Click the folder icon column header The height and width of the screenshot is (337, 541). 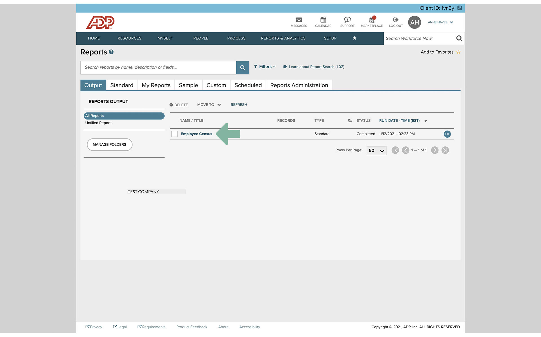(350, 121)
